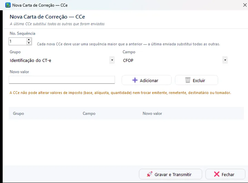Select the Identificação do CT-e combo box
The width and height of the screenshot is (248, 183).
click(62, 60)
